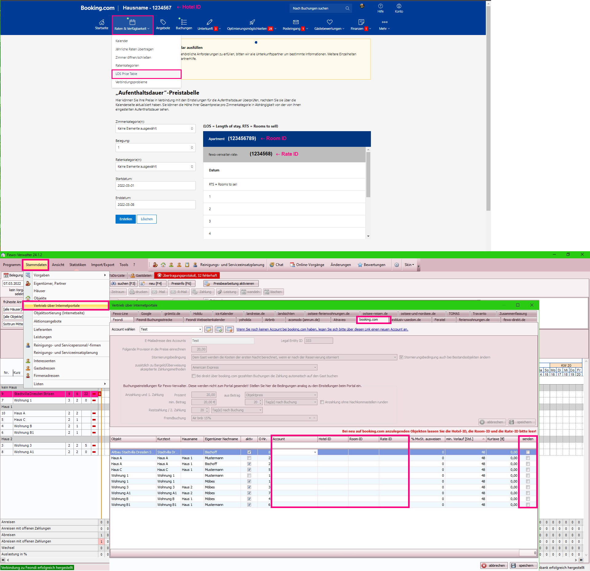Image resolution: width=590 pixels, height=571 pixels.
Task: Toggle Stornierungsbedingung auch bei Bestandsobjekten ändern checkbox
Action: click(401, 357)
